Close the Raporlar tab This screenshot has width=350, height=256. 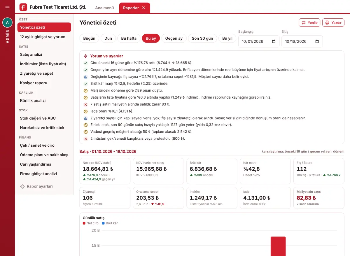[143, 8]
